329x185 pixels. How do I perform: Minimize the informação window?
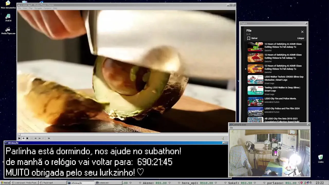(x=223, y=143)
